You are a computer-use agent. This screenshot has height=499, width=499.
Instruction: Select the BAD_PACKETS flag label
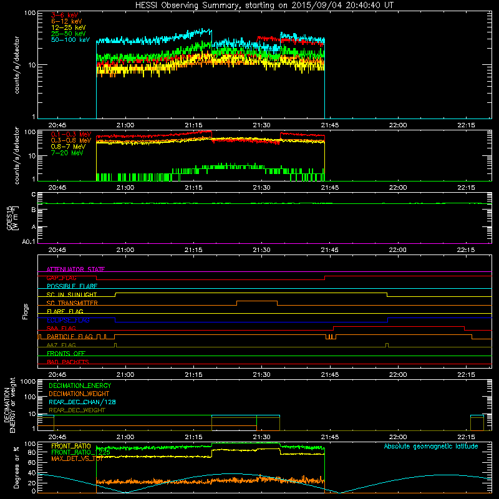tap(68, 362)
